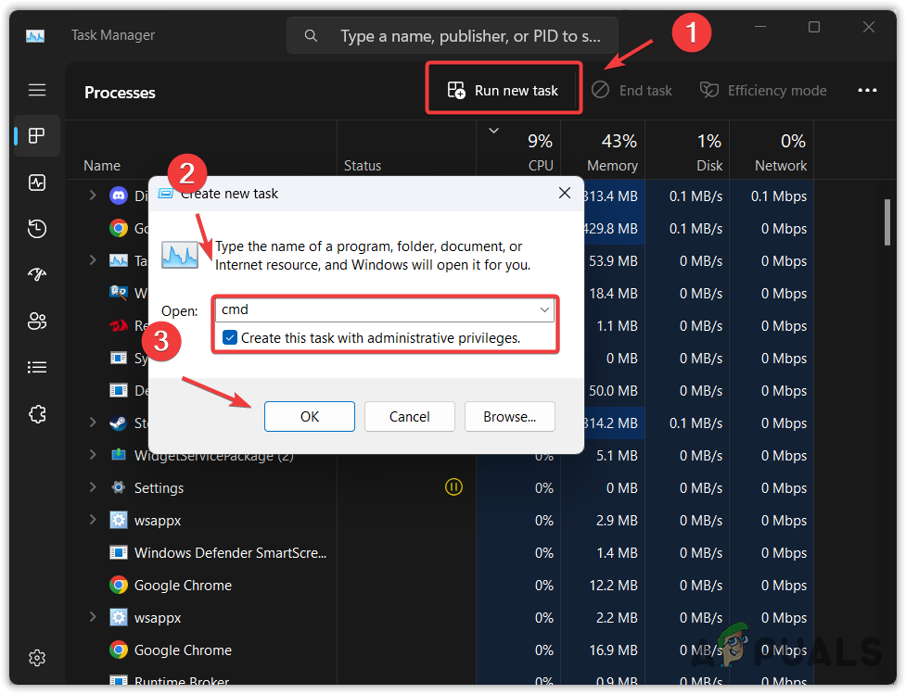This screenshot has height=694, width=906.
Task: Open the Users page in sidebar
Action: click(37, 321)
